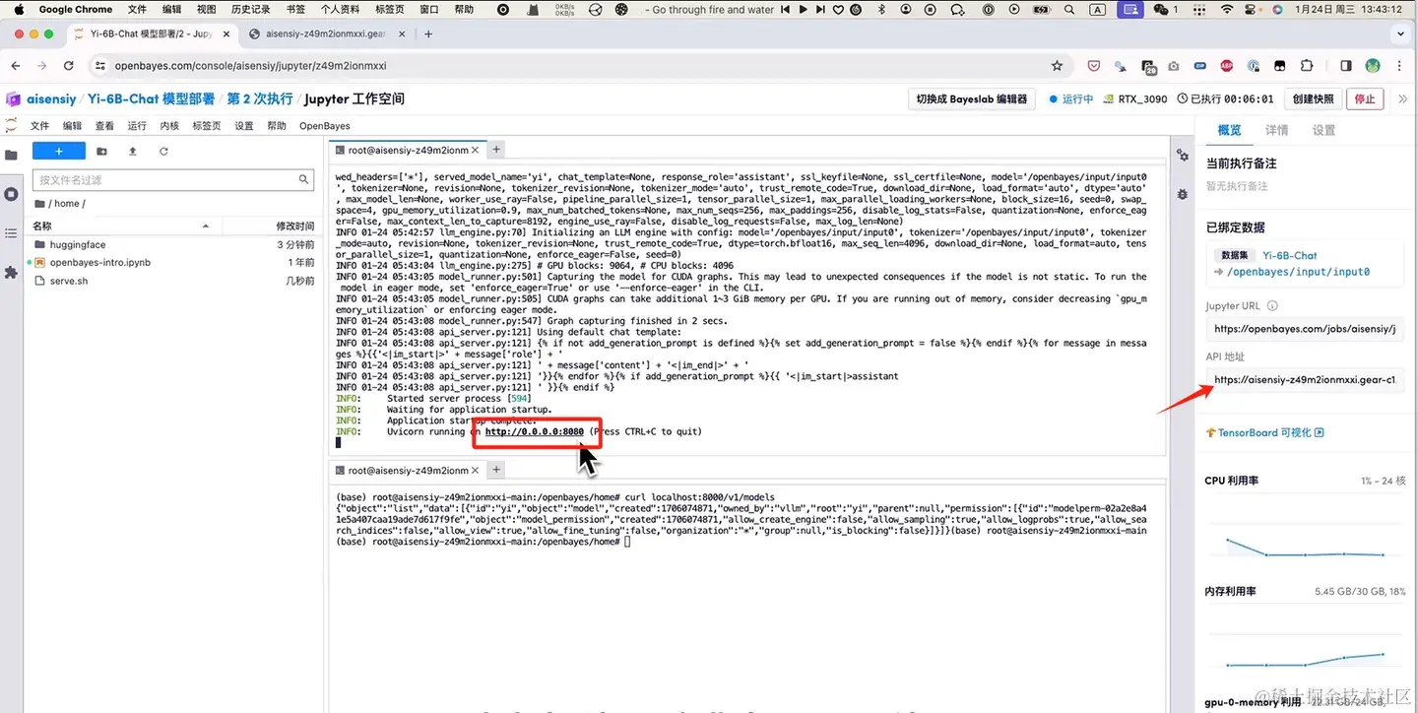Select the serve.sh file
Viewport: 1418px width, 713px height.
click(174, 281)
